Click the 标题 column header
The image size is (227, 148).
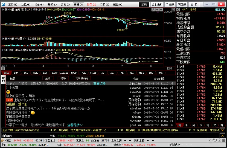[x=13, y=79]
